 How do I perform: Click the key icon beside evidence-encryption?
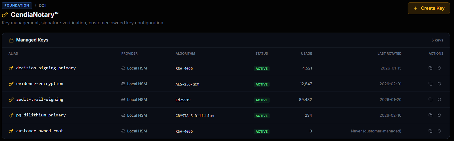point(11,84)
